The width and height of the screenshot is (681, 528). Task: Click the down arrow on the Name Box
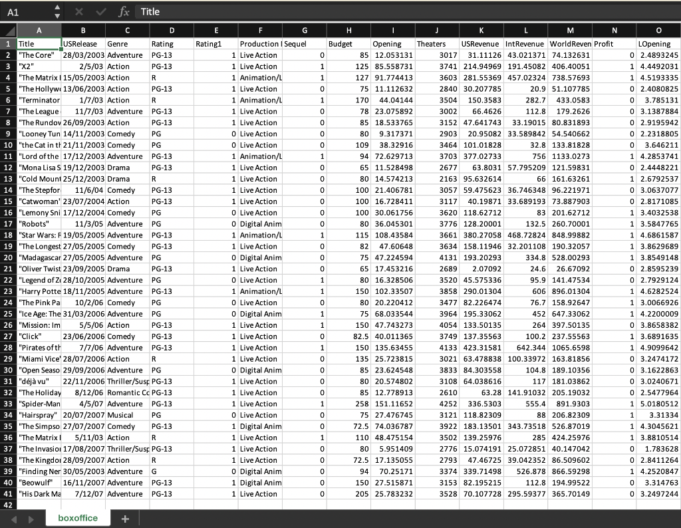tap(57, 15)
